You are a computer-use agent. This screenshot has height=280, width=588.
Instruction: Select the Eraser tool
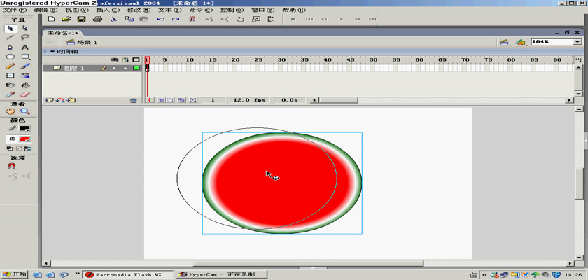[x=24, y=94]
